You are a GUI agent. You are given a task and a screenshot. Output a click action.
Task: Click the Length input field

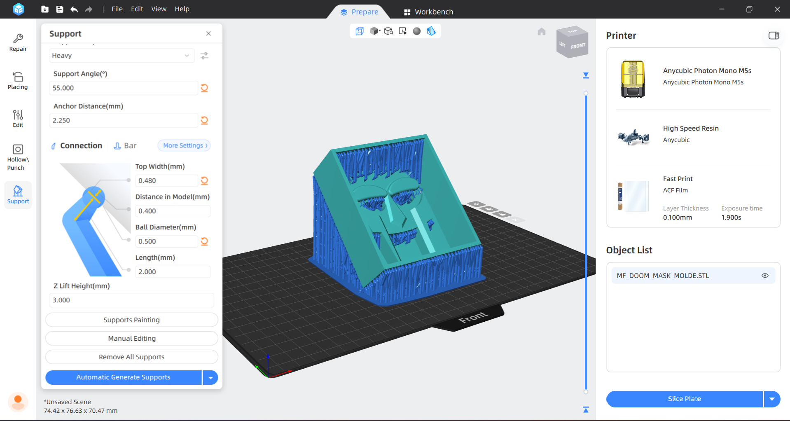coord(173,272)
